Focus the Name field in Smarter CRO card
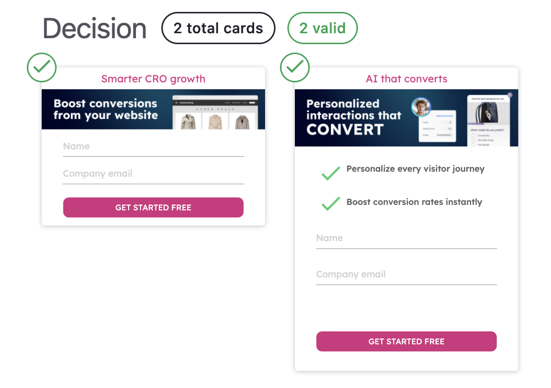Viewport: 551px width, 388px height. pyautogui.click(x=153, y=146)
